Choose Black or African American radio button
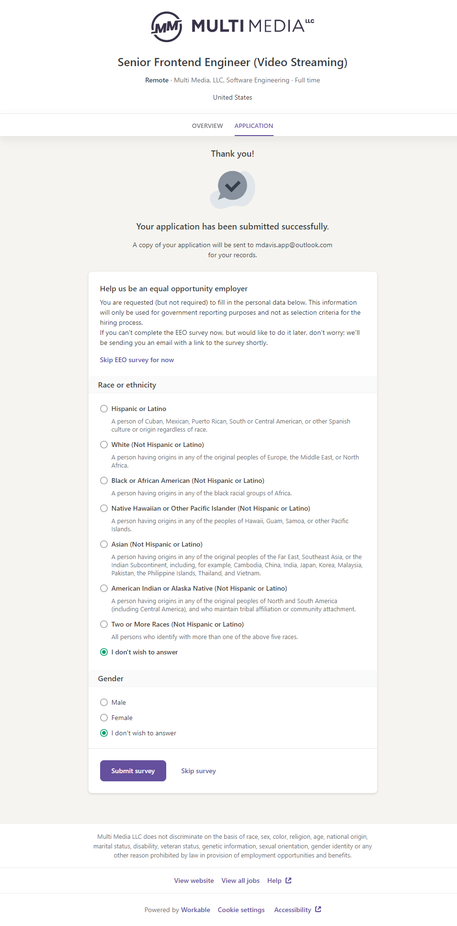 [104, 480]
